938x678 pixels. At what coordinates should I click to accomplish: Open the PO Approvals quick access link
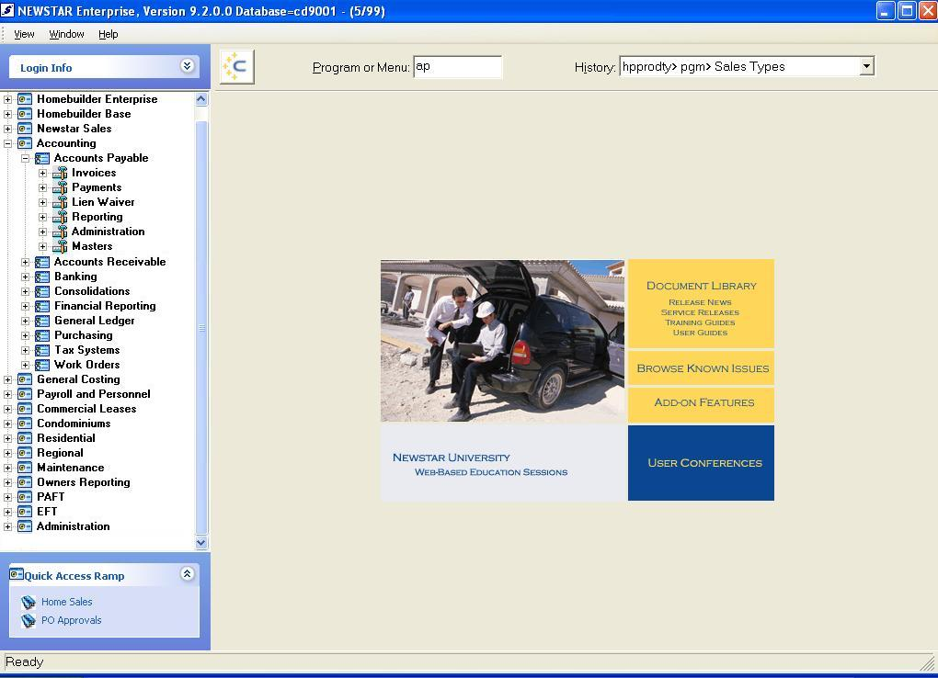(71, 621)
